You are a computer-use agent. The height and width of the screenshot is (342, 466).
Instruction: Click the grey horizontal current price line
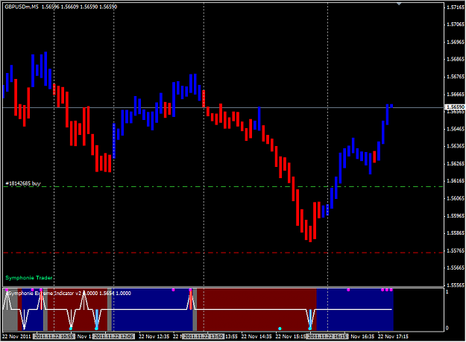(x=223, y=108)
